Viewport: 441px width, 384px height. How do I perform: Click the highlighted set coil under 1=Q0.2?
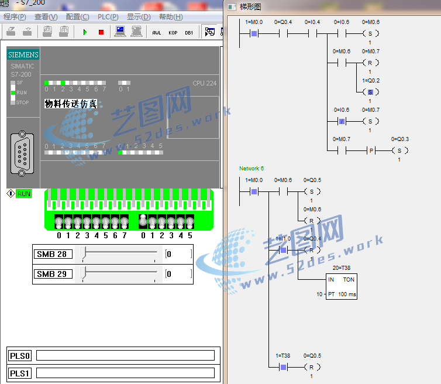click(x=370, y=92)
